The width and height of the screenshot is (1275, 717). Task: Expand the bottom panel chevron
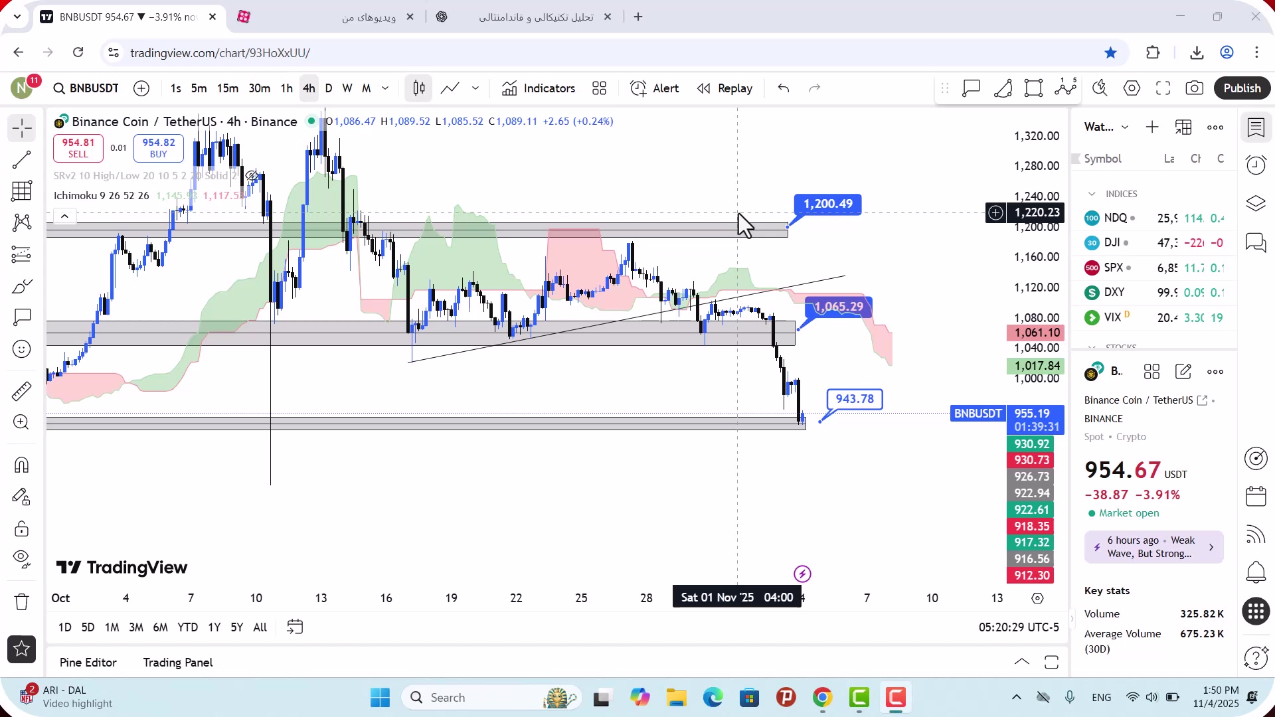point(1022,662)
